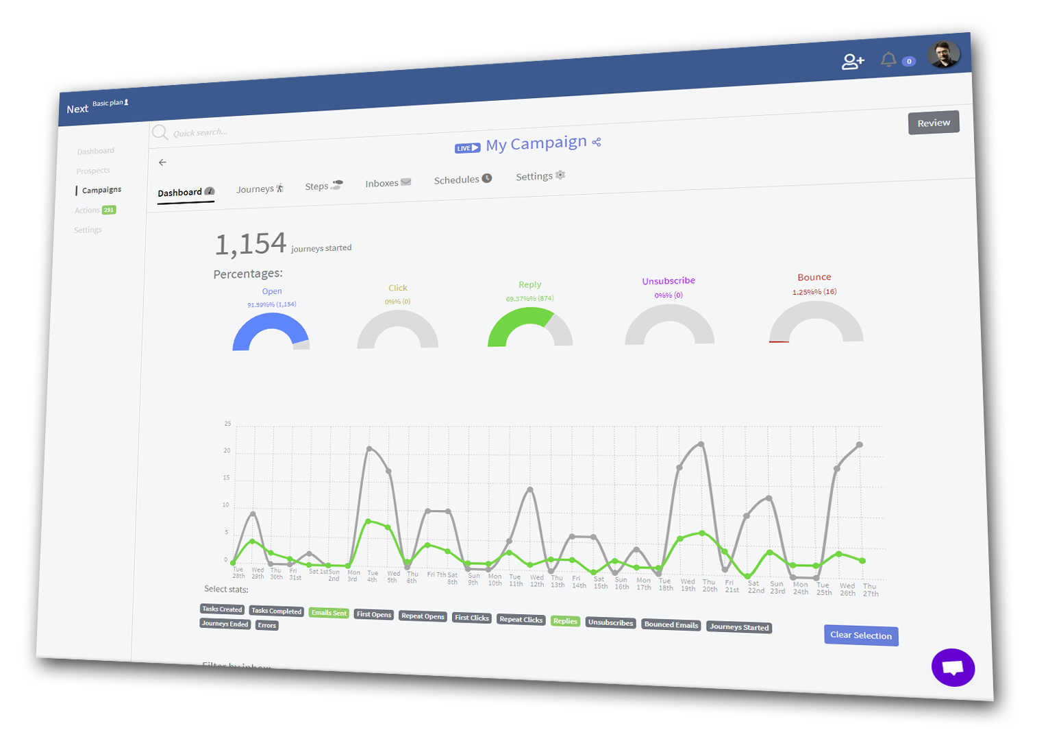Click the quick search magnifier icon

[x=160, y=132]
